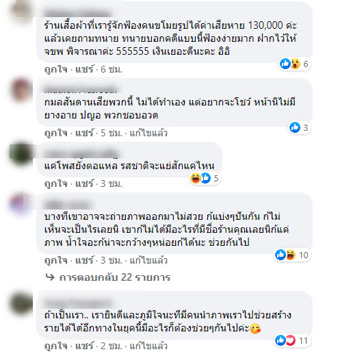Screen dimensions: 338x354
Task: Expand การตอบกลับ 22 รายการ replies
Action: coord(115,277)
